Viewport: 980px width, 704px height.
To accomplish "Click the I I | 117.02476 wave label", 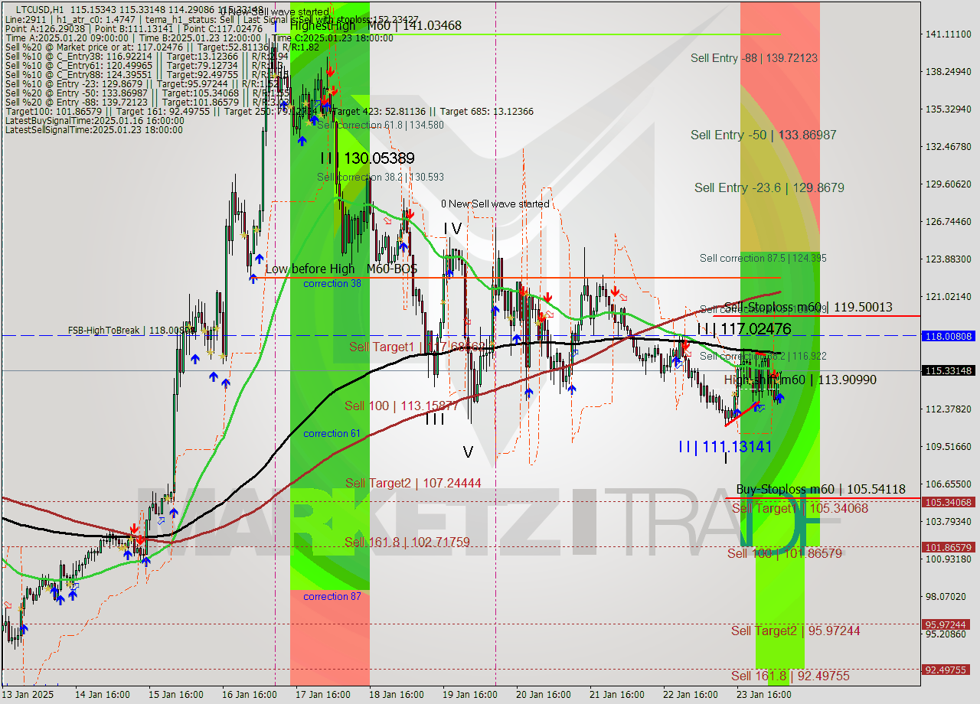I will pyautogui.click(x=744, y=329).
